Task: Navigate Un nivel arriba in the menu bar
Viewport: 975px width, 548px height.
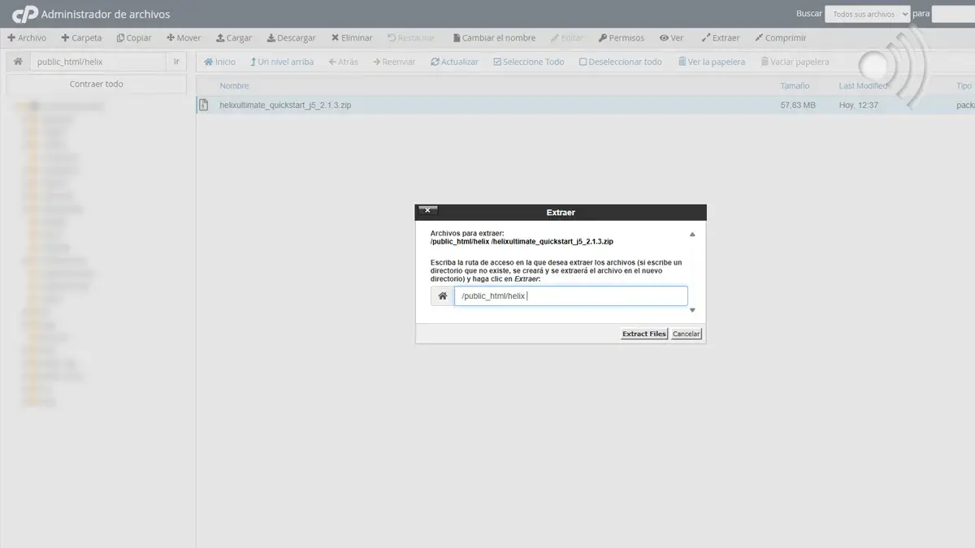Action: [x=281, y=61]
